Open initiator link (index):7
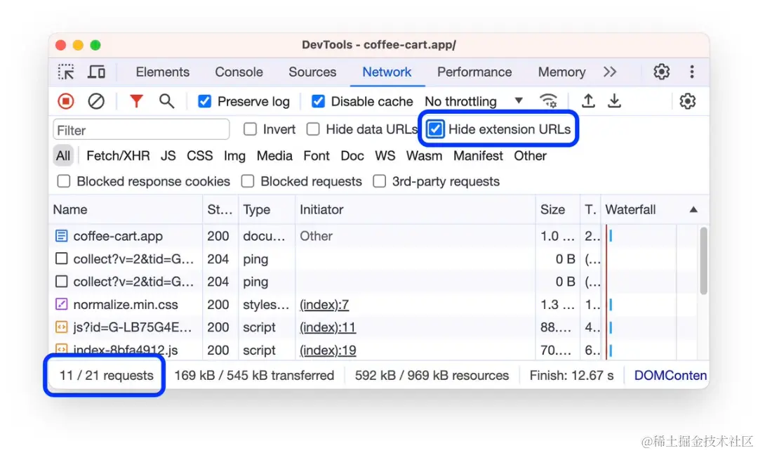758x453 pixels. point(324,304)
